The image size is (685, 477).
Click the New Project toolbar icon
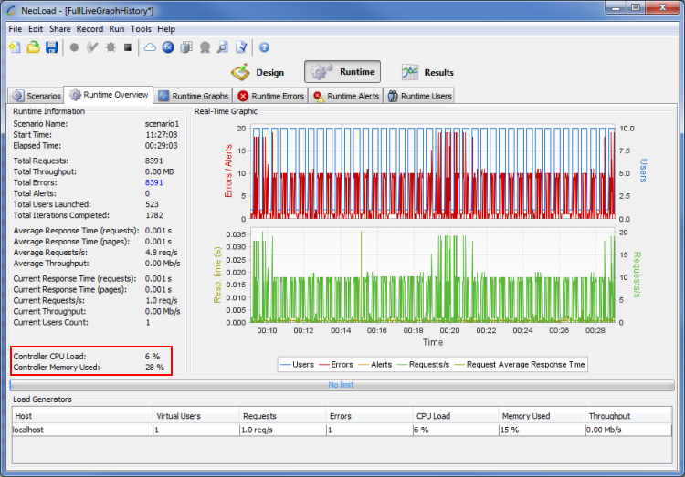(x=15, y=47)
